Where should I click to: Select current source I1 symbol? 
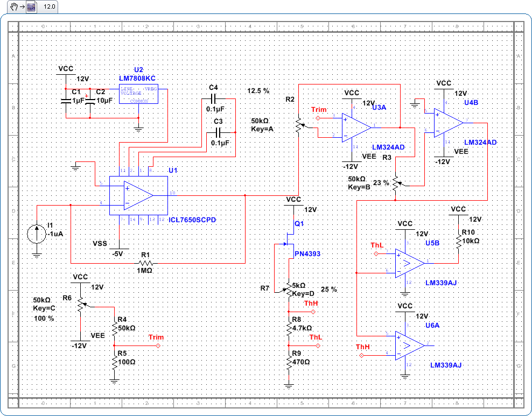coord(37,234)
